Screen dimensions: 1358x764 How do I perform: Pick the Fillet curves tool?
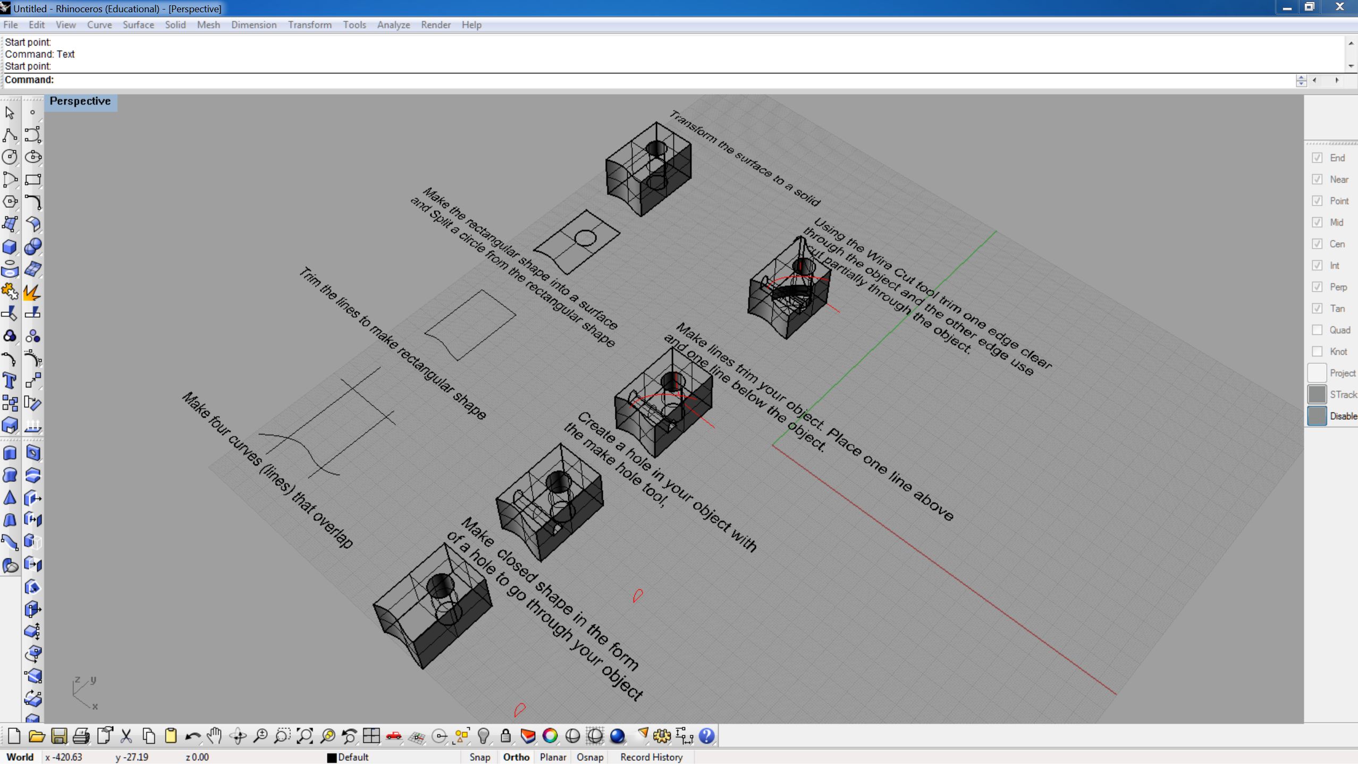point(33,202)
